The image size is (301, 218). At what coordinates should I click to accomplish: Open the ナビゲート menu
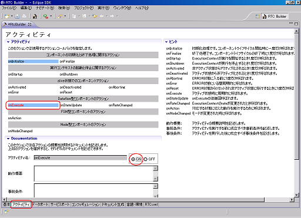pyautogui.click(x=45, y=8)
